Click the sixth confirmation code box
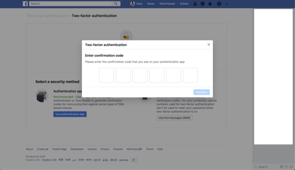Viewport: 295px width, 170px height. click(x=190, y=75)
